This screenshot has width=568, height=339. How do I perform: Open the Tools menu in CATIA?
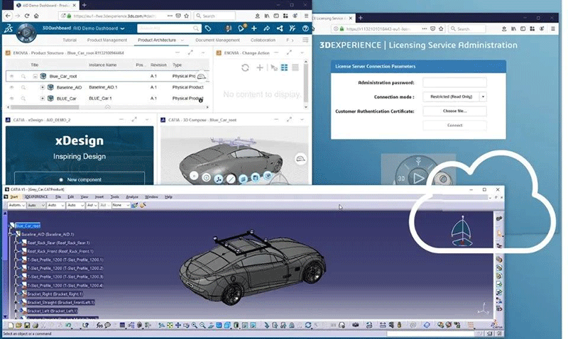115,197
